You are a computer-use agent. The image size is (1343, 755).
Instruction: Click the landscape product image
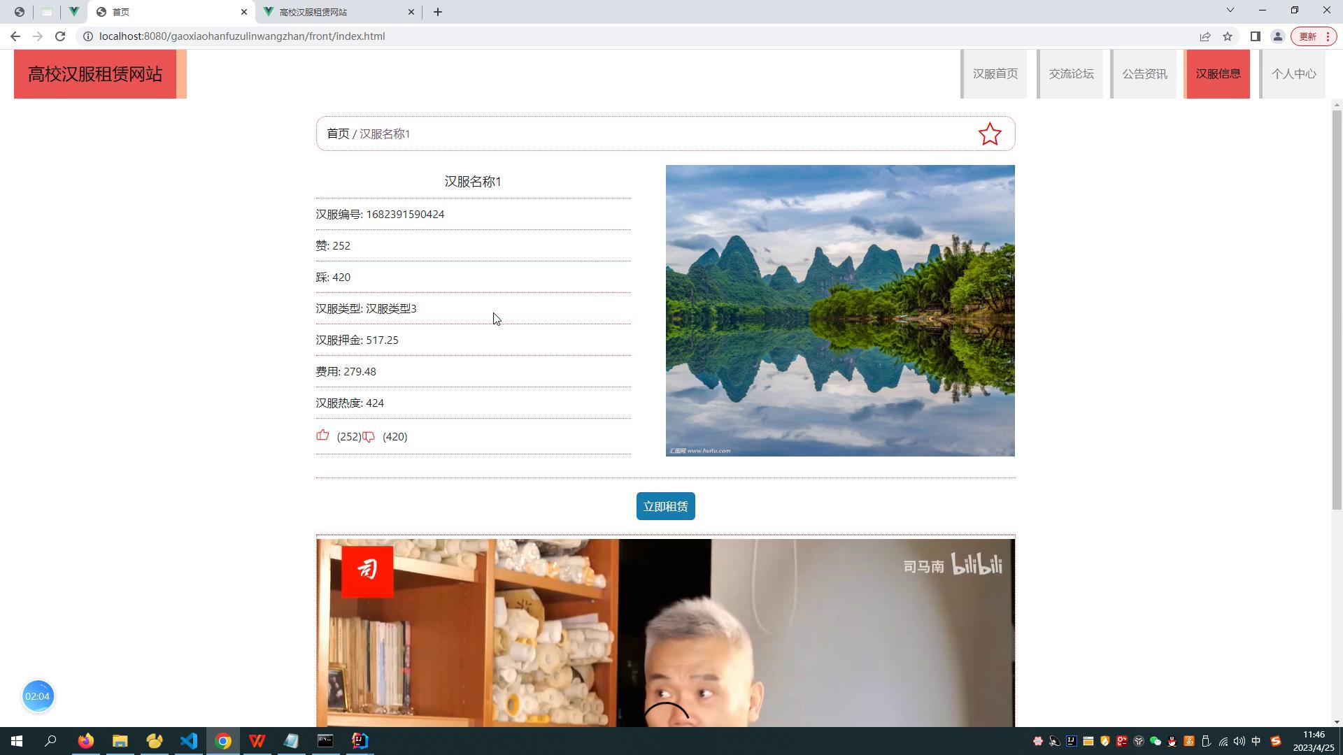tap(840, 310)
